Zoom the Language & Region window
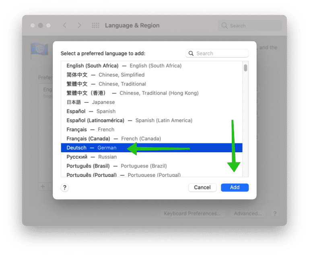This screenshot has width=309, height=255. coord(48,25)
